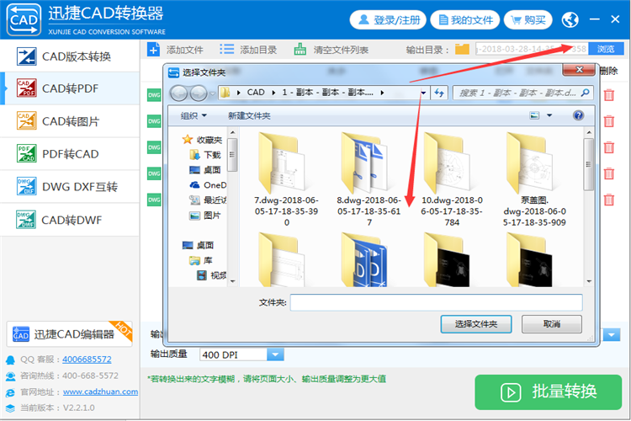The height and width of the screenshot is (421, 631).
Task: Click the file list vertical scrollbar thumb
Action: point(588,164)
